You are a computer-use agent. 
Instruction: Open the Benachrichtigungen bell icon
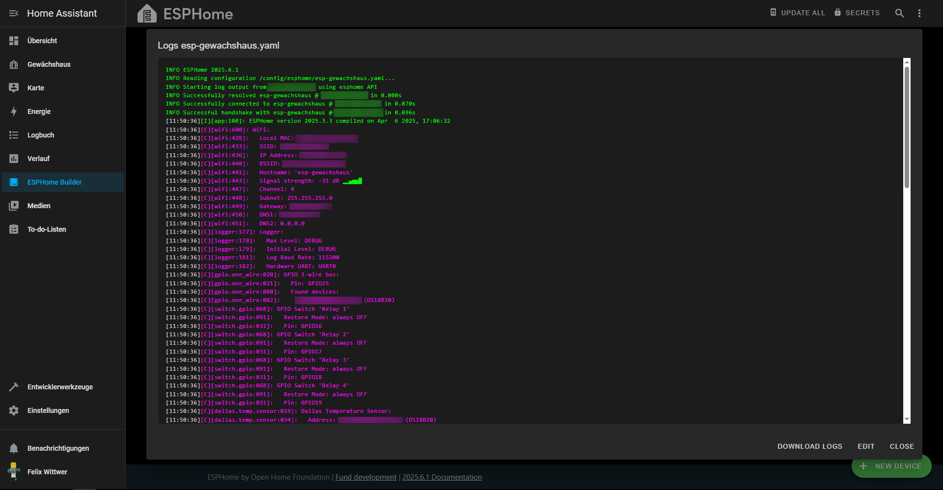14,448
